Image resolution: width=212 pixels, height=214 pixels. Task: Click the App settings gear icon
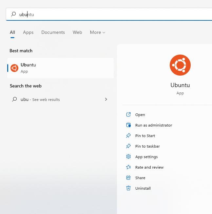click(x=128, y=156)
